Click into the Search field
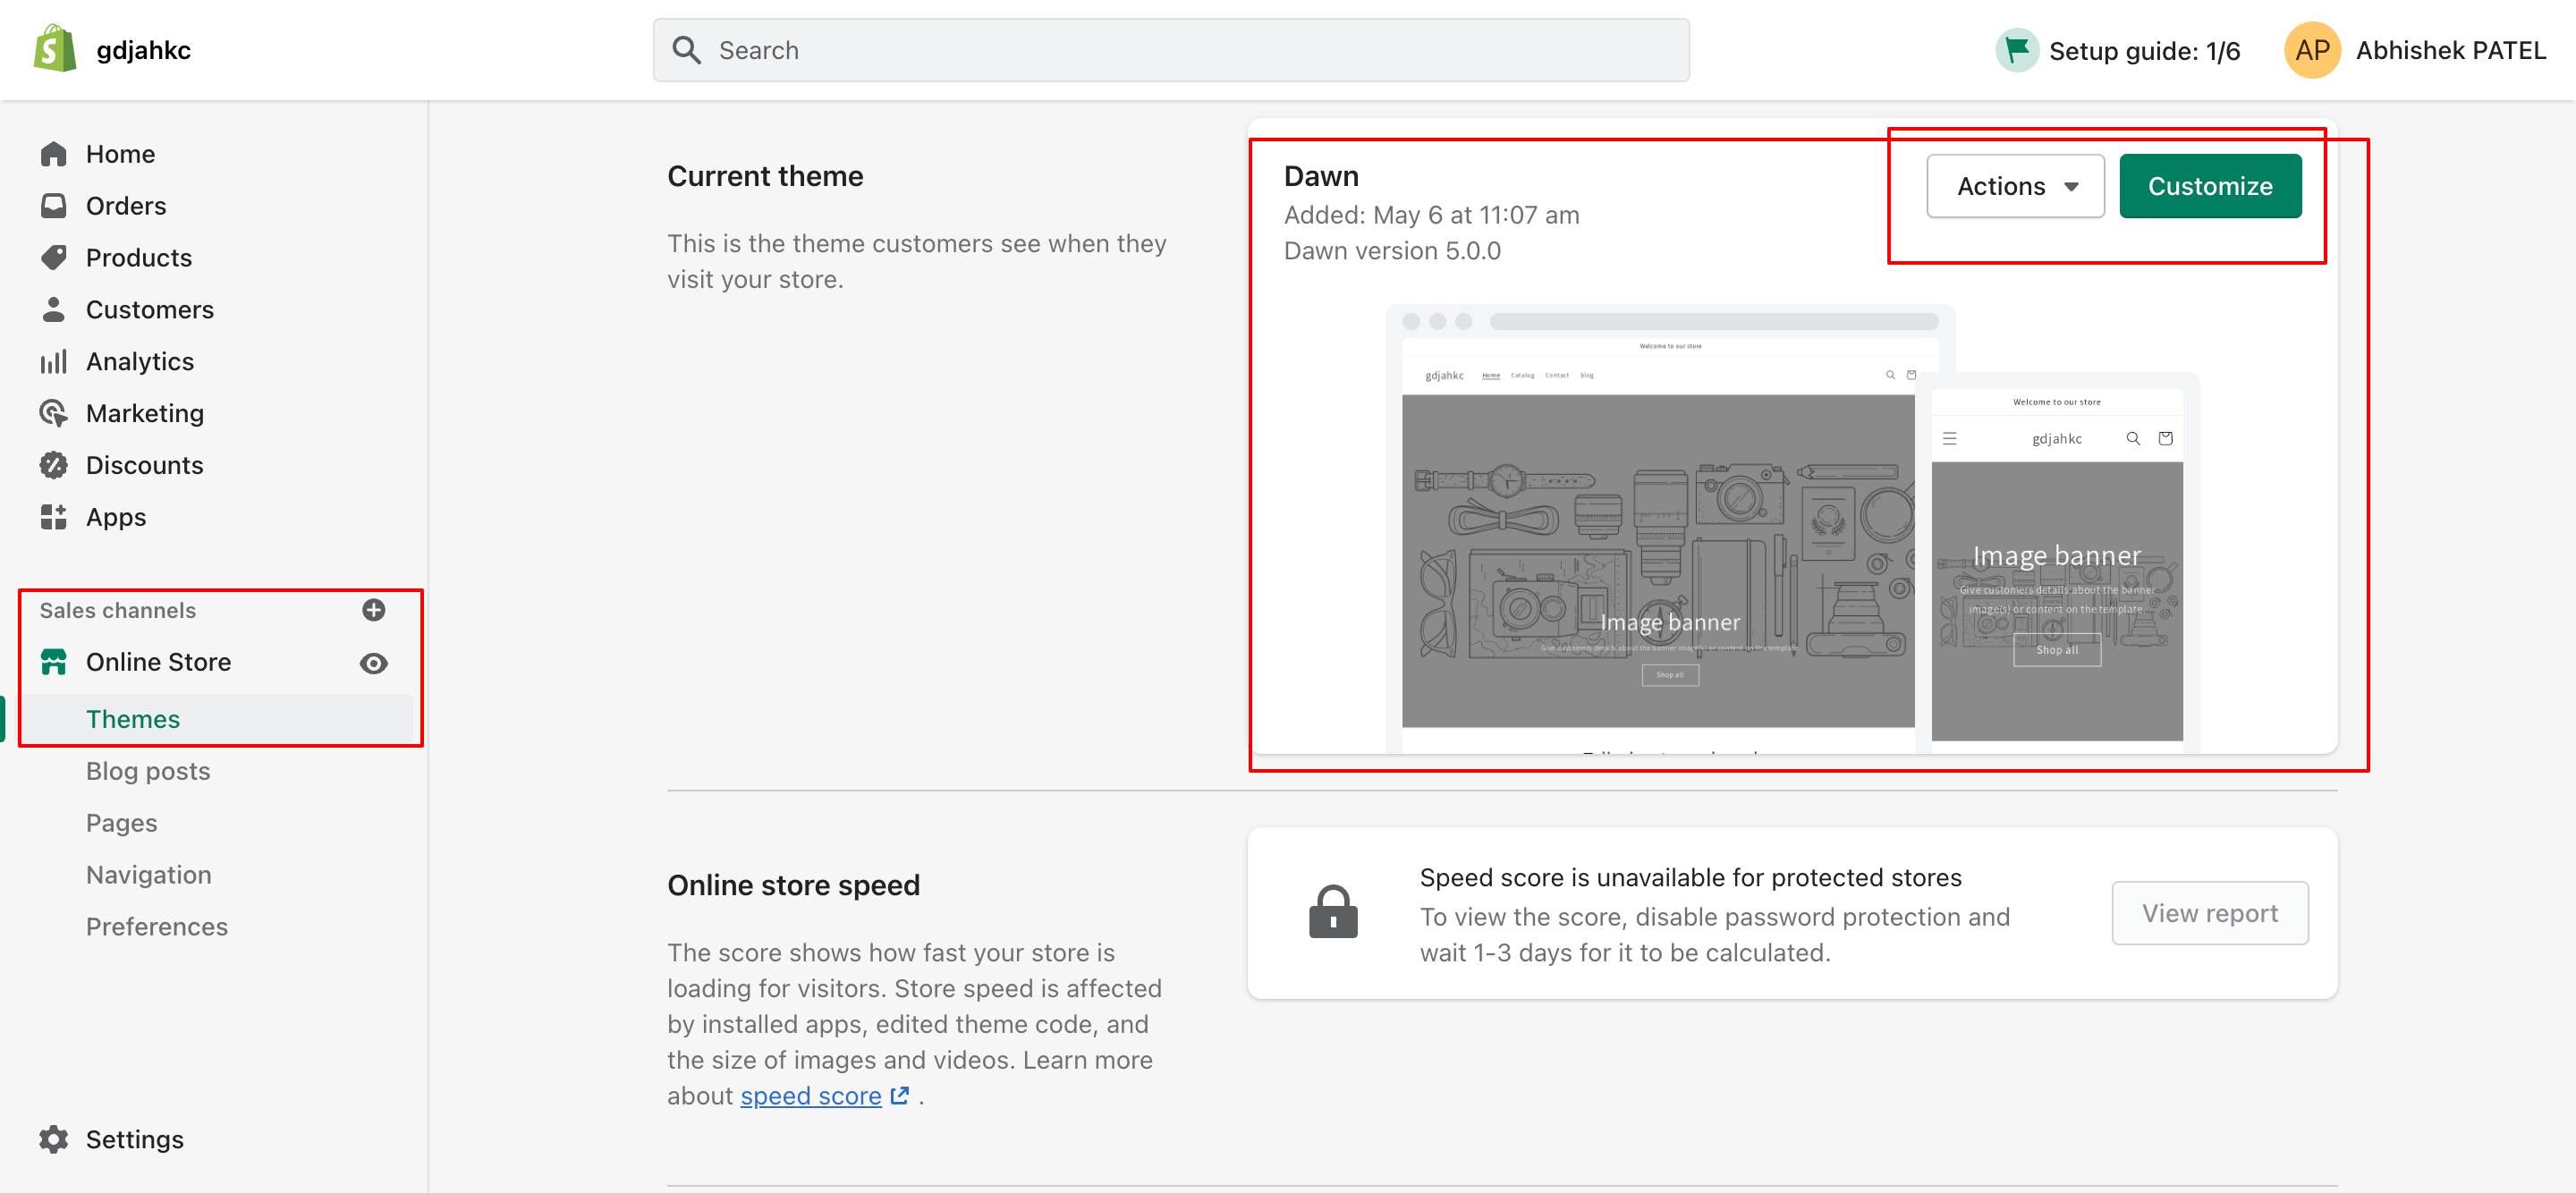Screen dimensions: 2576x1193 click(x=1171, y=50)
